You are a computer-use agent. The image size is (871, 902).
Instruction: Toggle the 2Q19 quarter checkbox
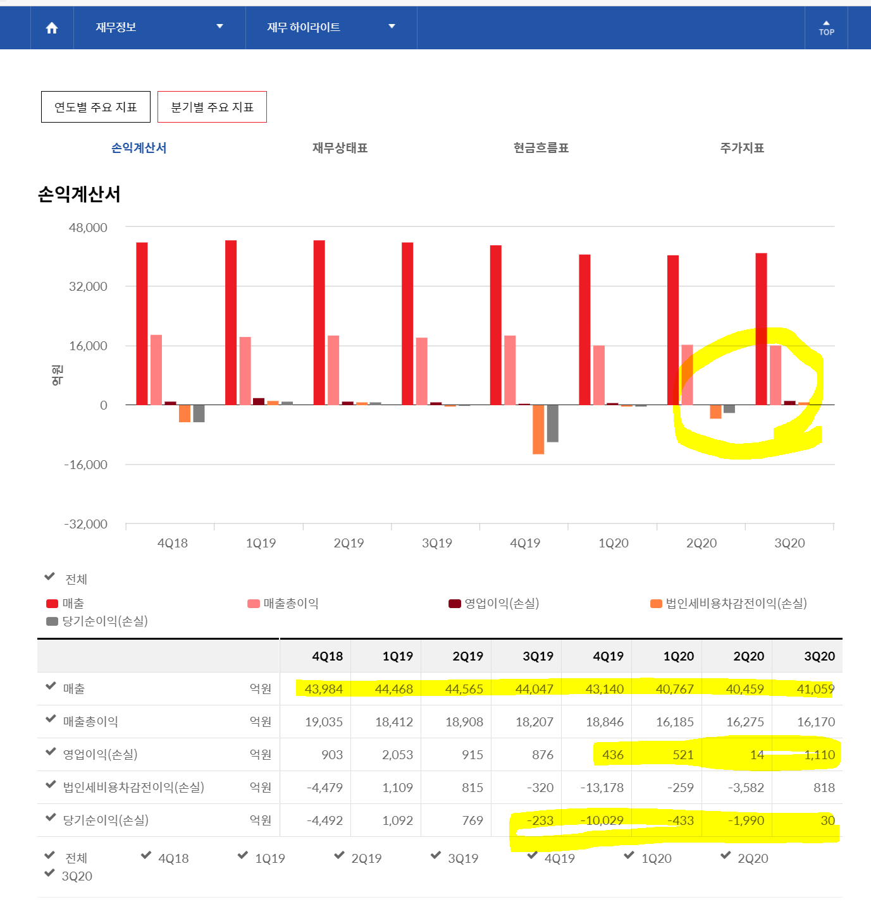pyautogui.click(x=340, y=855)
